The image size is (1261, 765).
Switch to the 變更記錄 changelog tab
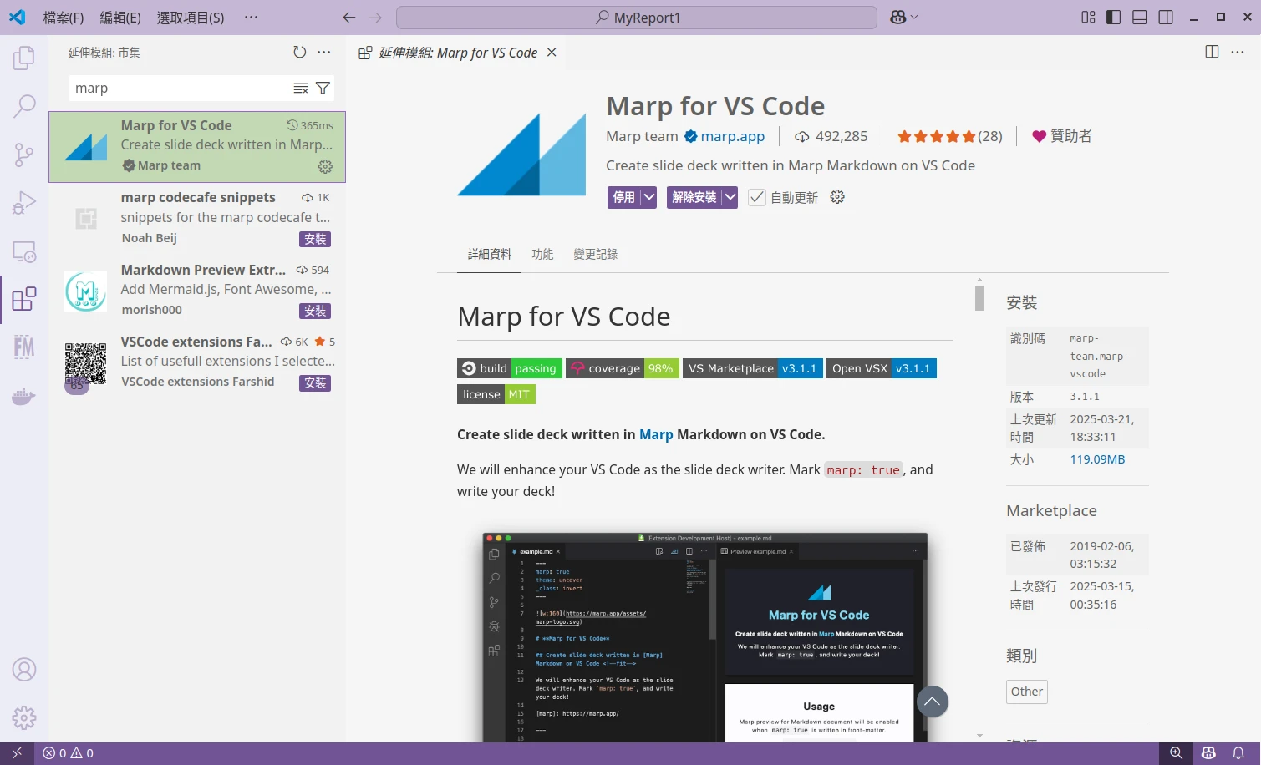(x=595, y=255)
